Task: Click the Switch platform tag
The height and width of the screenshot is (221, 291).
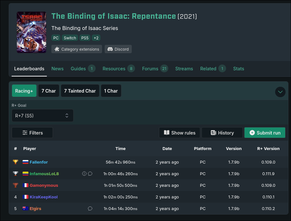Action: point(70,38)
